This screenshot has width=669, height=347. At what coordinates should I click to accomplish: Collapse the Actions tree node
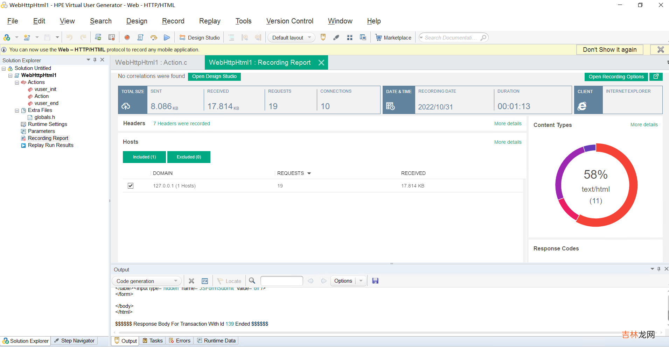pyautogui.click(x=17, y=83)
